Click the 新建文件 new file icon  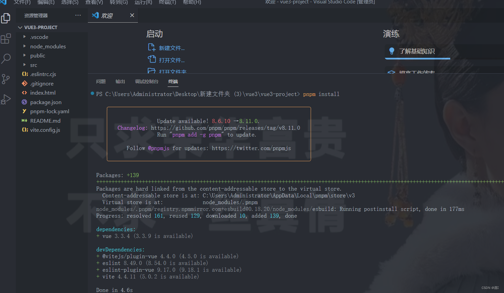point(152,47)
